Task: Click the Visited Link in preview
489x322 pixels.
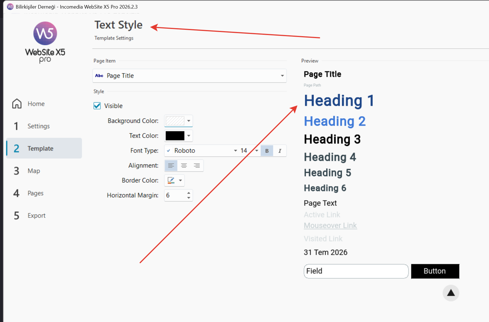Action: [323, 239]
